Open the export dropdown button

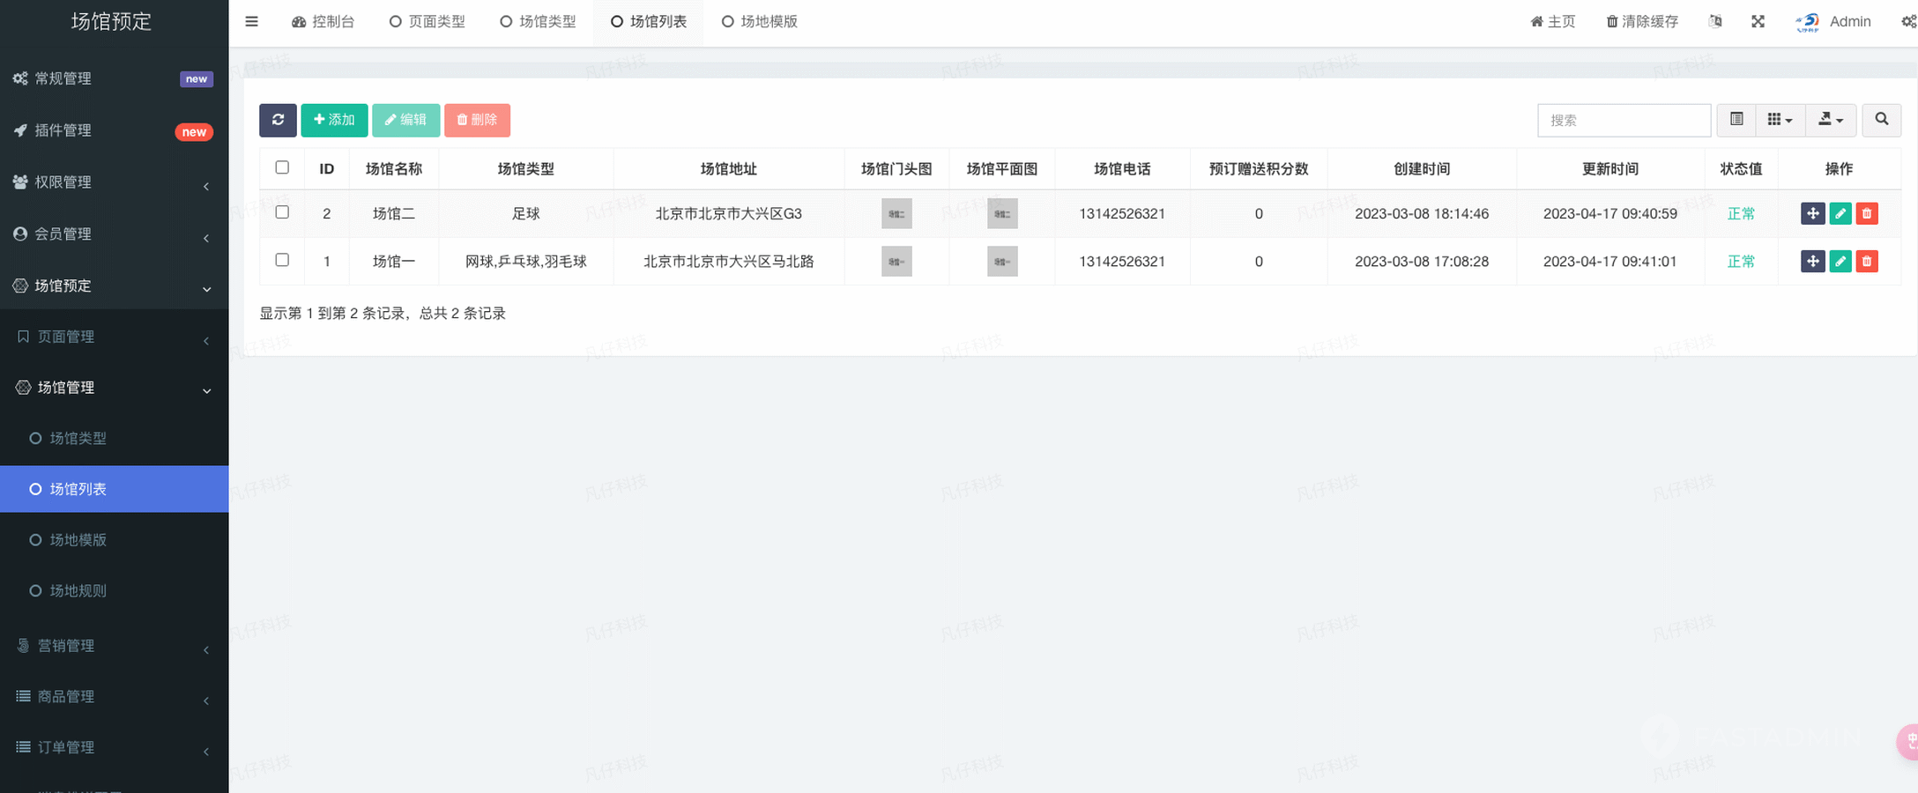(x=1831, y=120)
